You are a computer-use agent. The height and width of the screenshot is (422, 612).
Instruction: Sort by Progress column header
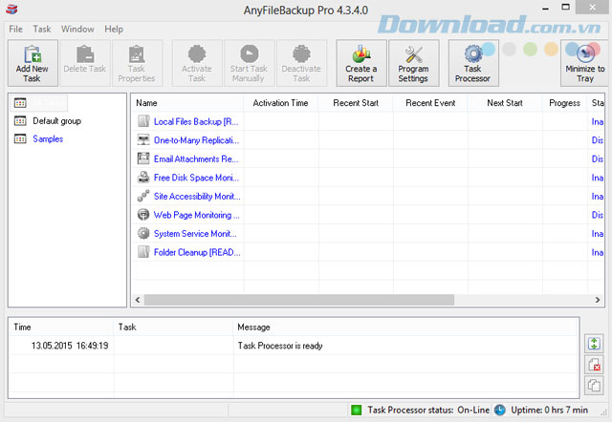click(x=564, y=103)
